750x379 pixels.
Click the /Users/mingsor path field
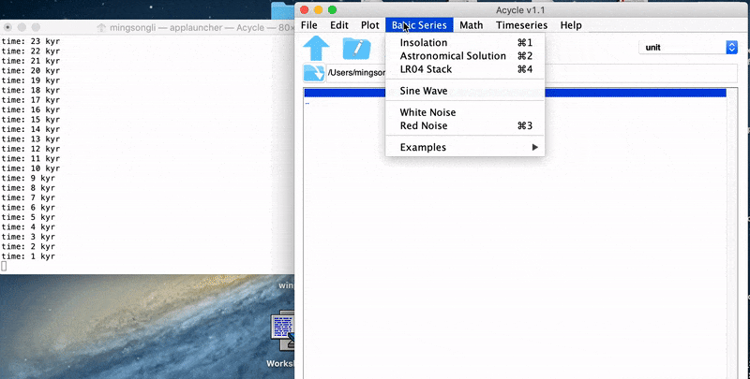click(x=532, y=73)
